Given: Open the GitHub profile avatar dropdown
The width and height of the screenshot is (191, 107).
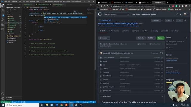Looking at the screenshot, I should point(186,14).
